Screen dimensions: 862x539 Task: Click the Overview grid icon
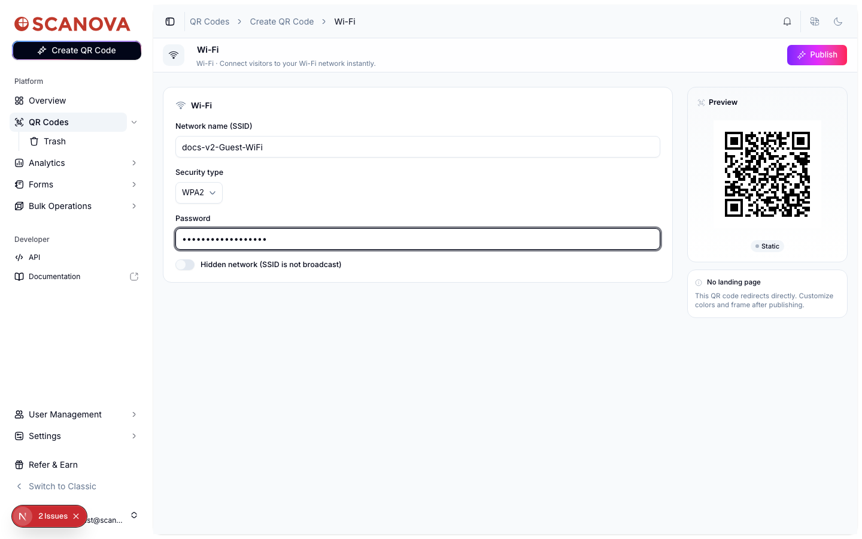(19, 101)
